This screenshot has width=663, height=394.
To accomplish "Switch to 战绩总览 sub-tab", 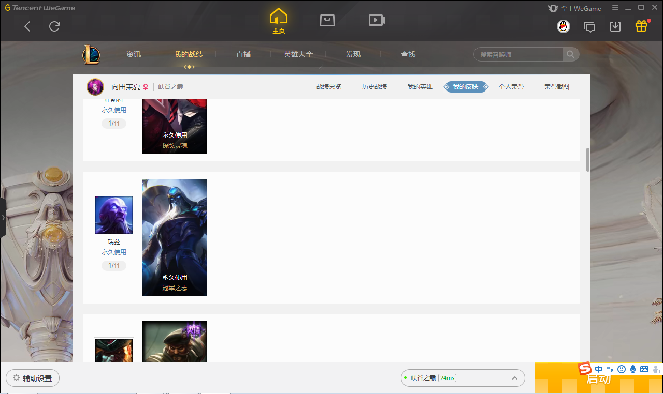I will pyautogui.click(x=329, y=87).
